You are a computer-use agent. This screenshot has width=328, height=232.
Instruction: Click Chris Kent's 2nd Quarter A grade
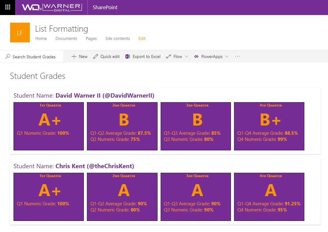[124, 190]
